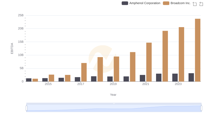Click the 25B y-axis label
The image size is (206, 118).
point(21,15)
